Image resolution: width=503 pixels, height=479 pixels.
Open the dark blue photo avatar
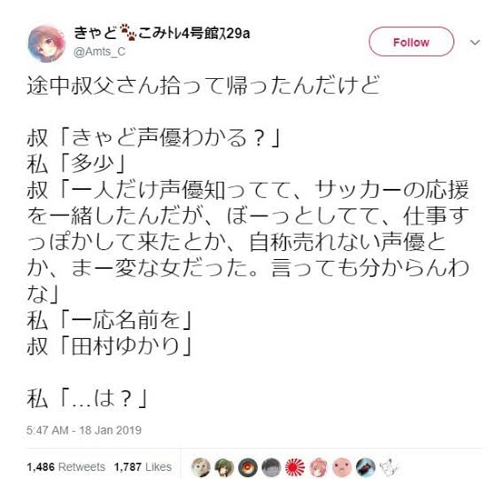pyautogui.click(x=366, y=467)
